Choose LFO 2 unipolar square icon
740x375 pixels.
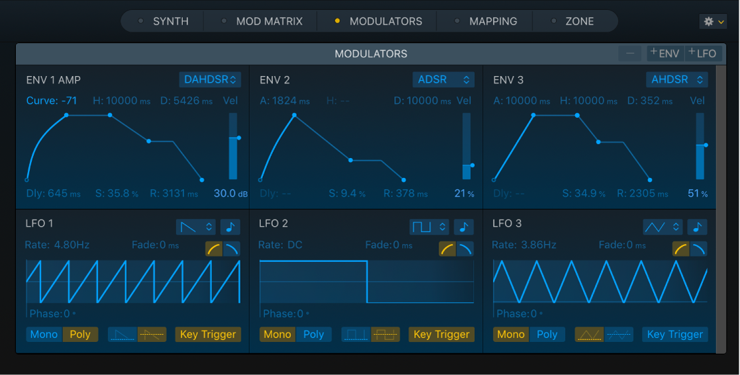click(356, 335)
